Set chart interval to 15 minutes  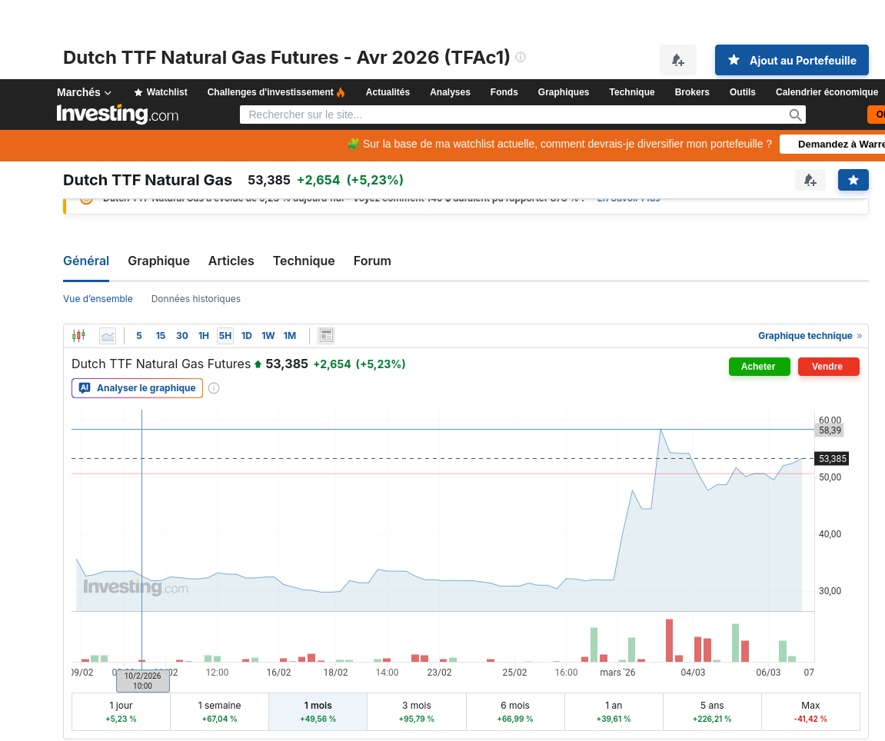click(160, 336)
